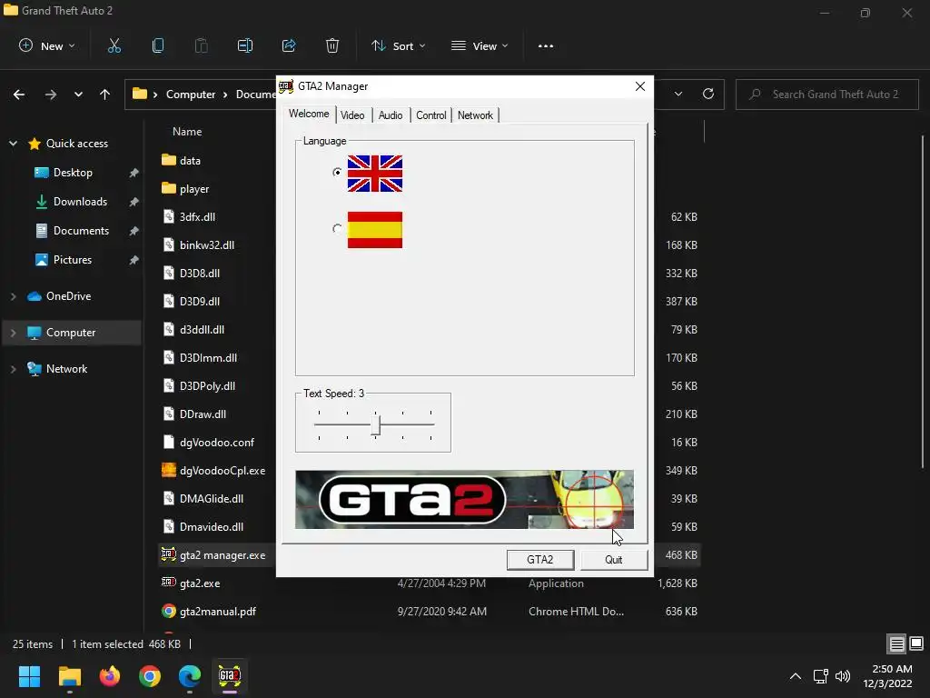Open address bar history dropdown
This screenshot has width=930, height=698.
coord(678,94)
